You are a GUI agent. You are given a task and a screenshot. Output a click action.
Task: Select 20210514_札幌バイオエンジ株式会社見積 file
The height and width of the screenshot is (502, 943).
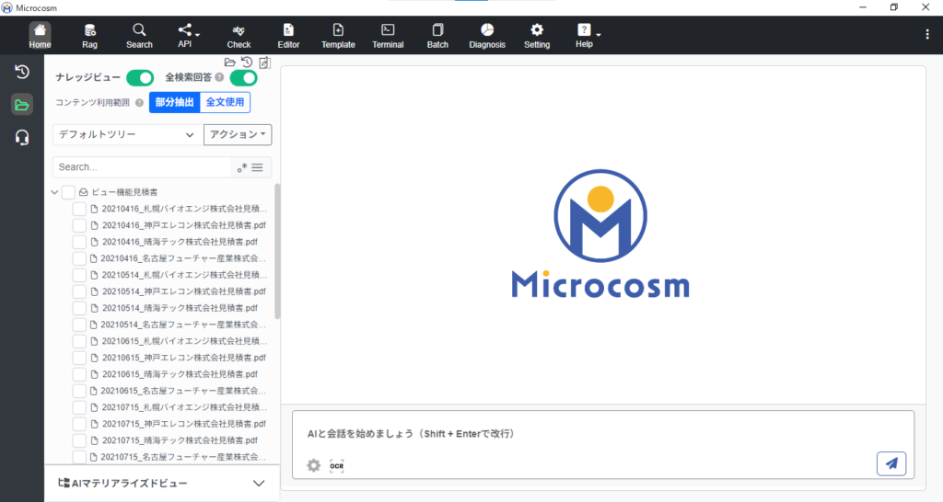point(184,275)
